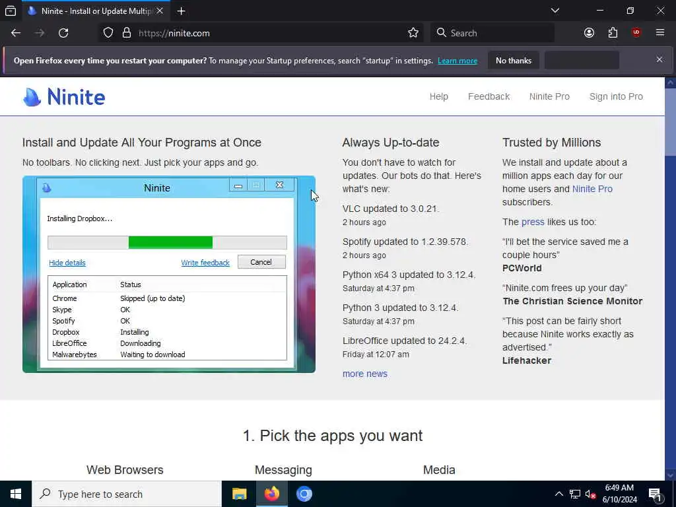The width and height of the screenshot is (676, 507).
Task: Click the 'Trusted by Millions' heading
Action: pos(551,143)
